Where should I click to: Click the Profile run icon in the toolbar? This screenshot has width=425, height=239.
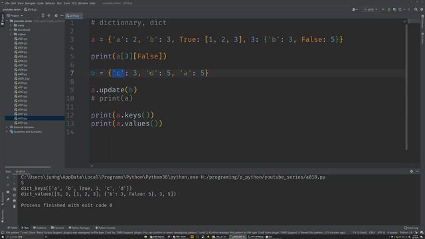coord(400,9)
